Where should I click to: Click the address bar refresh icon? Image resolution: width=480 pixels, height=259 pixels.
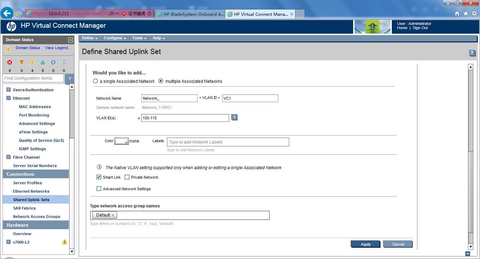point(150,14)
